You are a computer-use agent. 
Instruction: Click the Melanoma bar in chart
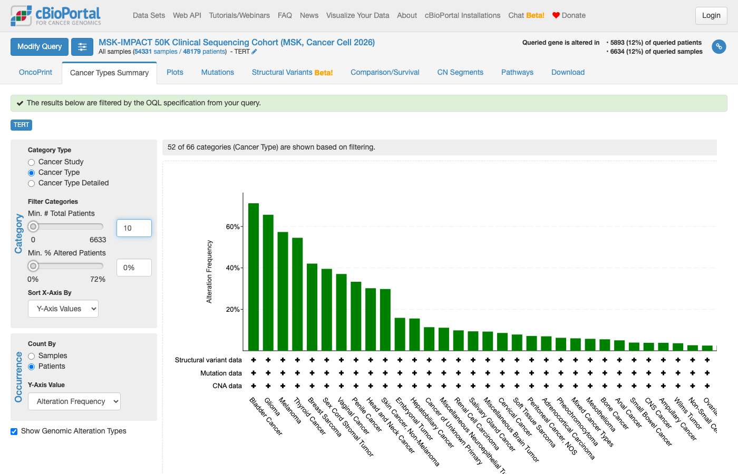[283, 291]
